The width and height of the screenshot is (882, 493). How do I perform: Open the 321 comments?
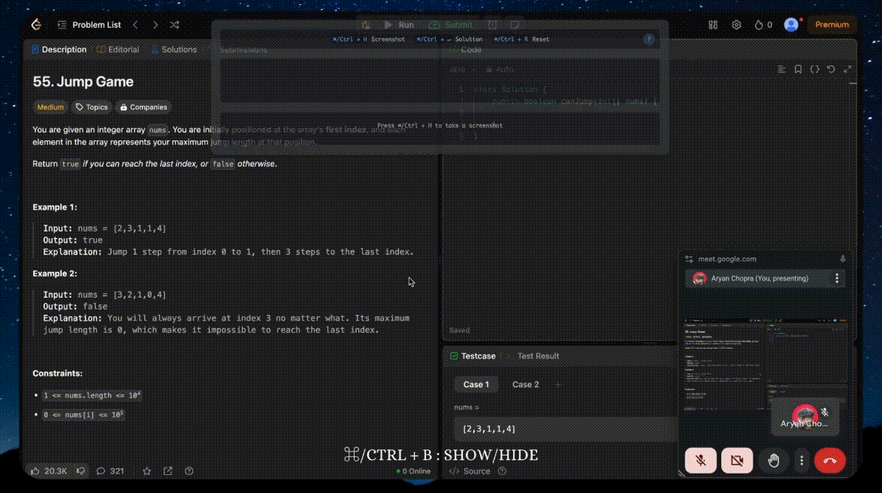pyautogui.click(x=110, y=471)
